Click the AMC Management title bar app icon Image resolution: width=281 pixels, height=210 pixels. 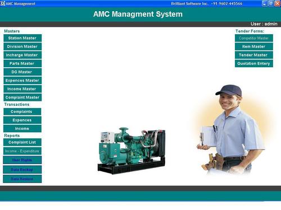tap(3, 3)
